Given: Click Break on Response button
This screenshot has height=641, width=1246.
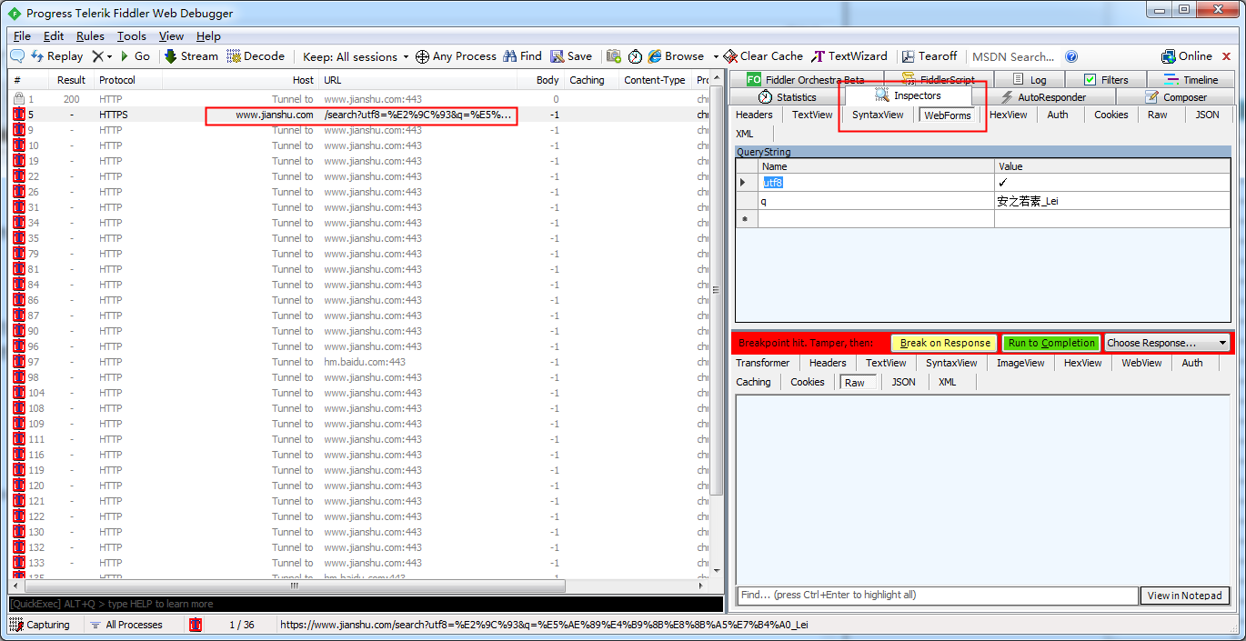Looking at the screenshot, I should [x=944, y=343].
